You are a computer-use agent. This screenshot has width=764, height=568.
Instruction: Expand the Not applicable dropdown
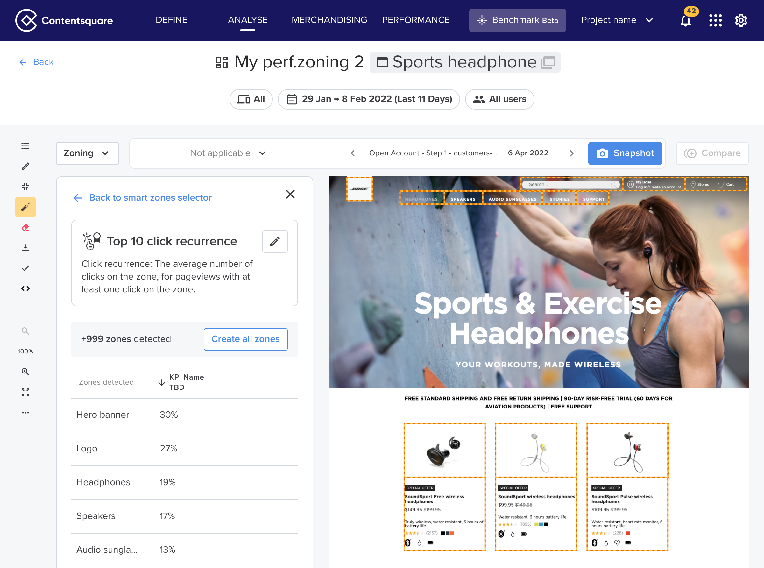[228, 153]
